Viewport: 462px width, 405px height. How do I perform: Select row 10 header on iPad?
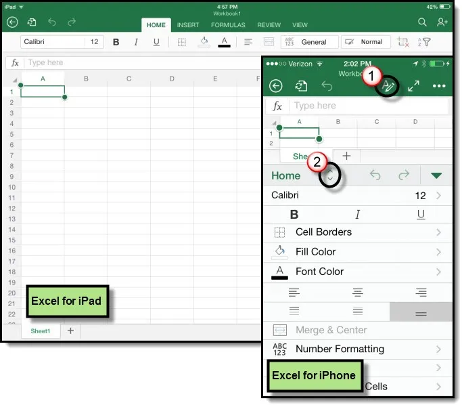pyautogui.click(x=11, y=188)
